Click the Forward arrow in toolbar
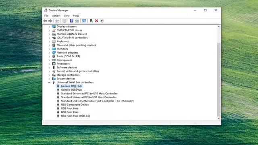Image resolution: width=258 pixels, height=145 pixels. pos(50,21)
